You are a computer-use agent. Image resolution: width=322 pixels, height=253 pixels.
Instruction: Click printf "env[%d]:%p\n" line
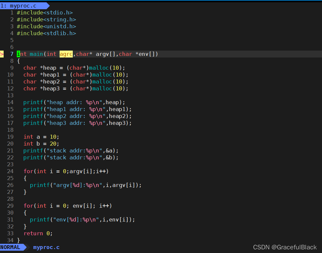[82, 219]
